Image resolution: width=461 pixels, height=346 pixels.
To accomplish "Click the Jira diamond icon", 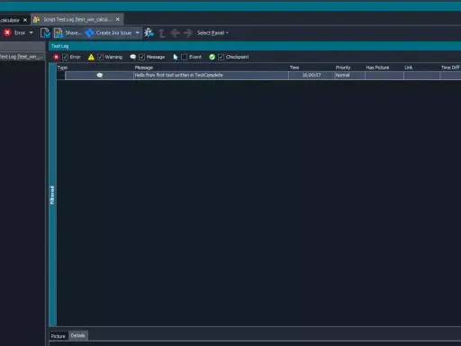I will (89, 32).
